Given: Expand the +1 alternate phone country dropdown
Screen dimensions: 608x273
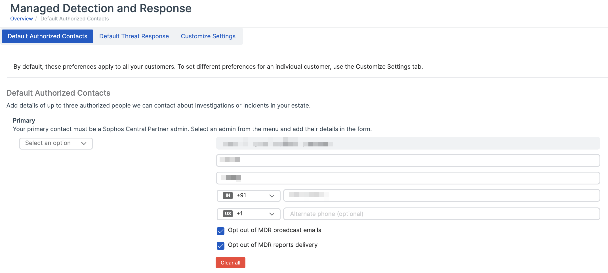Looking at the screenshot, I should point(248,214).
